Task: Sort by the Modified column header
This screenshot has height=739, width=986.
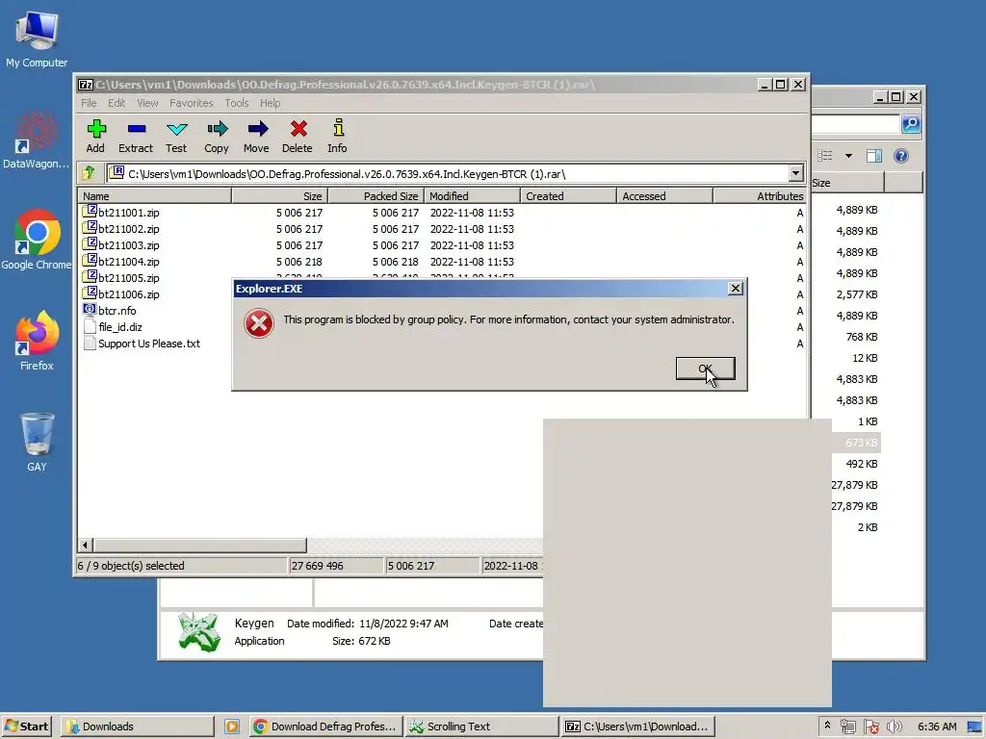Action: (472, 196)
